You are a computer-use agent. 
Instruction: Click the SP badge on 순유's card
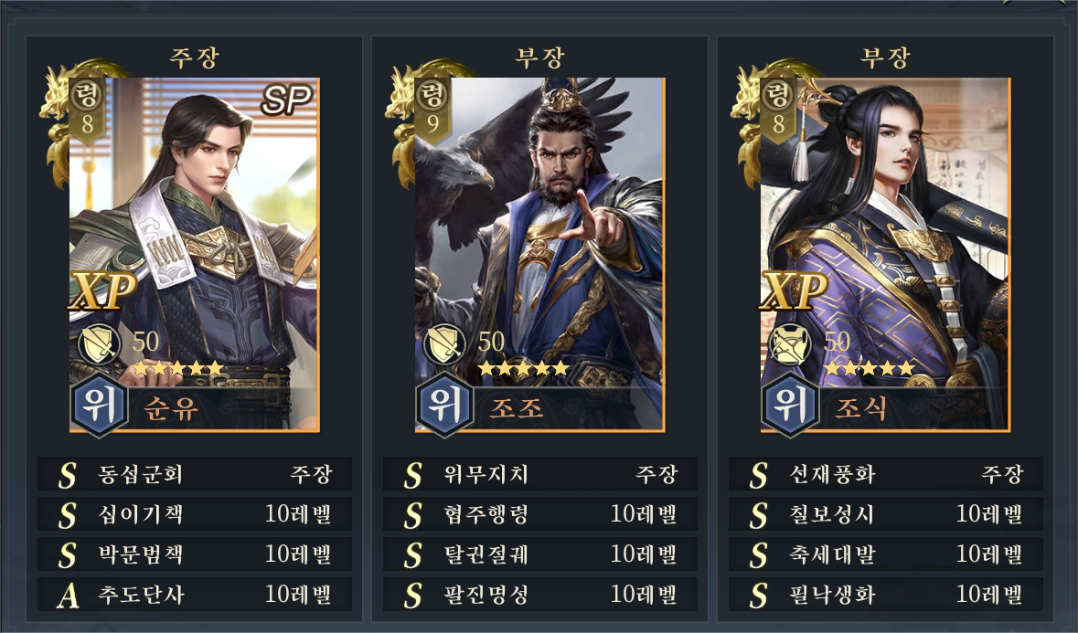(x=287, y=100)
